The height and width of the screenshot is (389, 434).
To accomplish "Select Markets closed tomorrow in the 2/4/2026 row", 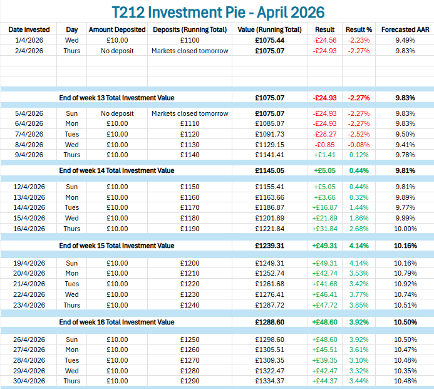I will 190,51.
